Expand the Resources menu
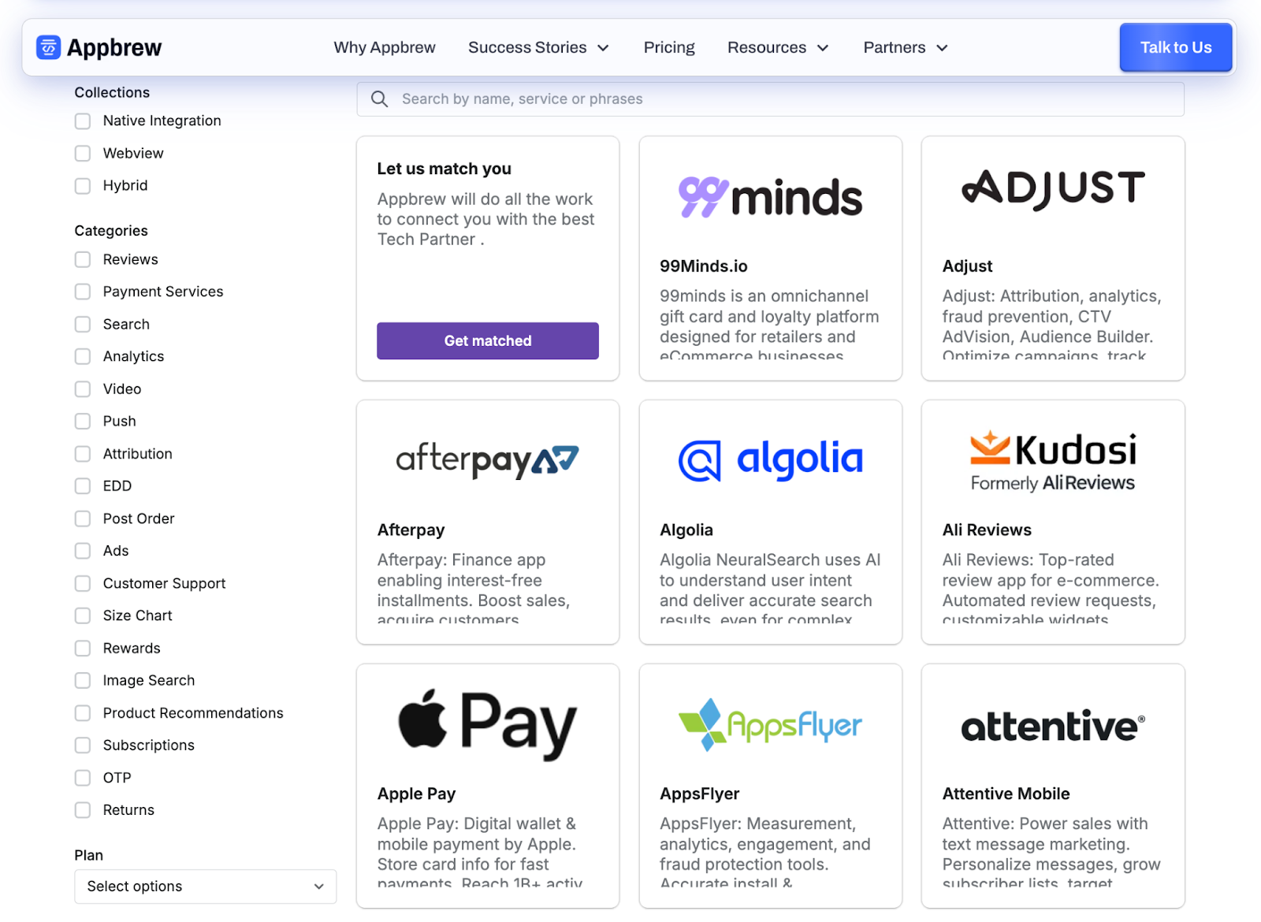Image resolution: width=1261 pixels, height=922 pixels. click(778, 47)
